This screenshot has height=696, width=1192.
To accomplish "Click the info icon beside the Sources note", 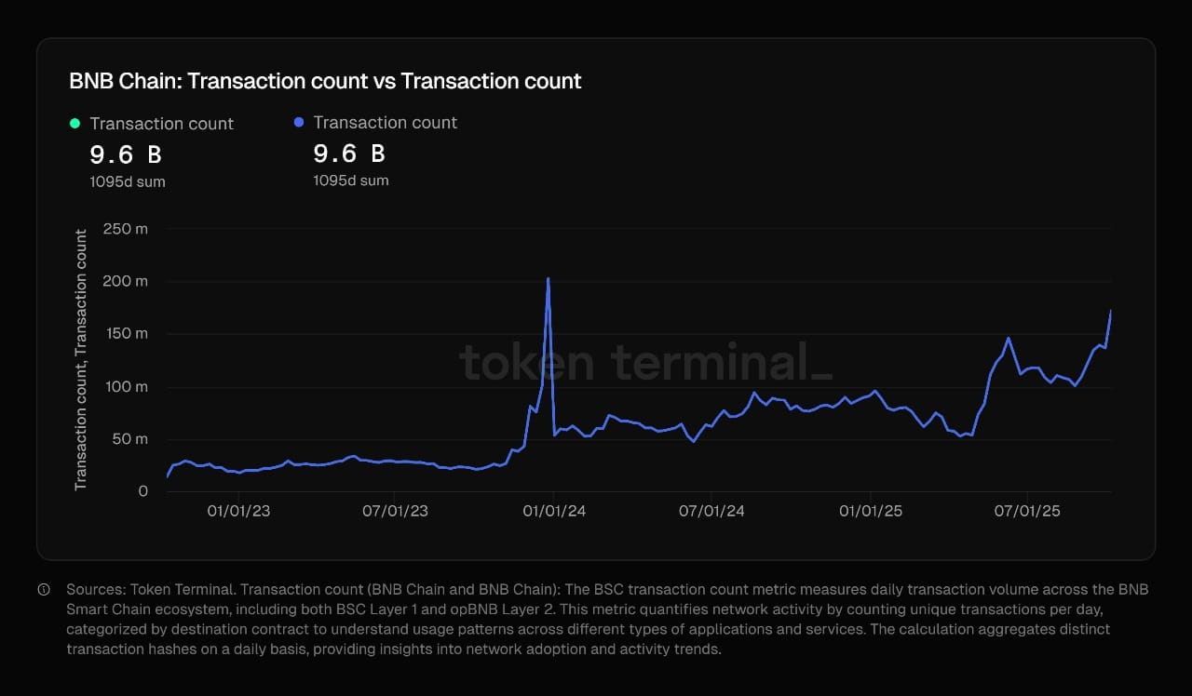I will (44, 590).
